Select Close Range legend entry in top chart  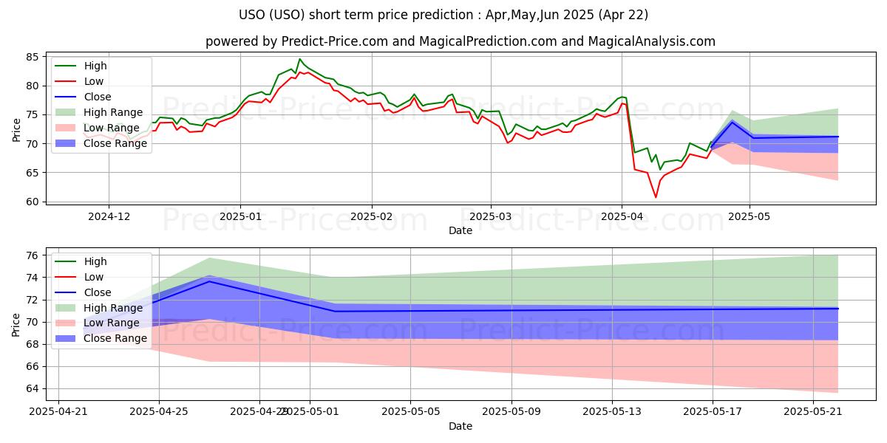click(102, 143)
